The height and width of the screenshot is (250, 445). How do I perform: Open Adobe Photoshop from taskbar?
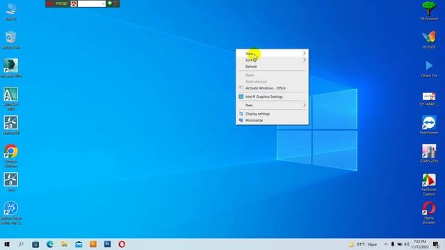107,244
